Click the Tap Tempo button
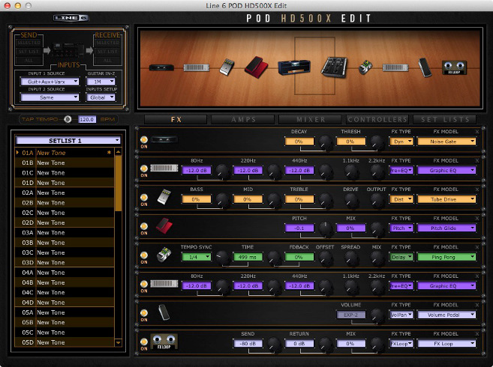 coord(68,119)
